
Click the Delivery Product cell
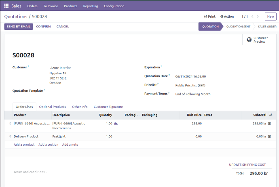point(26,137)
